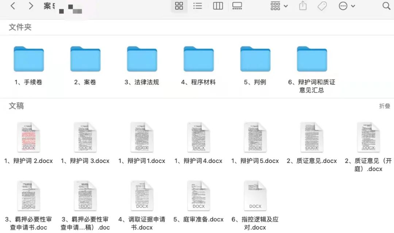
Task: Switch to icon grid view
Action: [x=179, y=6]
